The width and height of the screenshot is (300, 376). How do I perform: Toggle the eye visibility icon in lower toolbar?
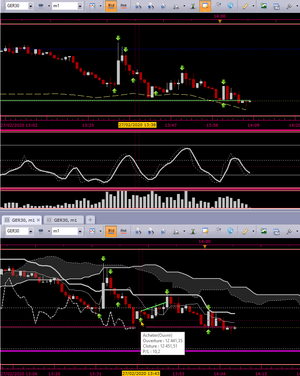pyautogui.click(x=218, y=231)
